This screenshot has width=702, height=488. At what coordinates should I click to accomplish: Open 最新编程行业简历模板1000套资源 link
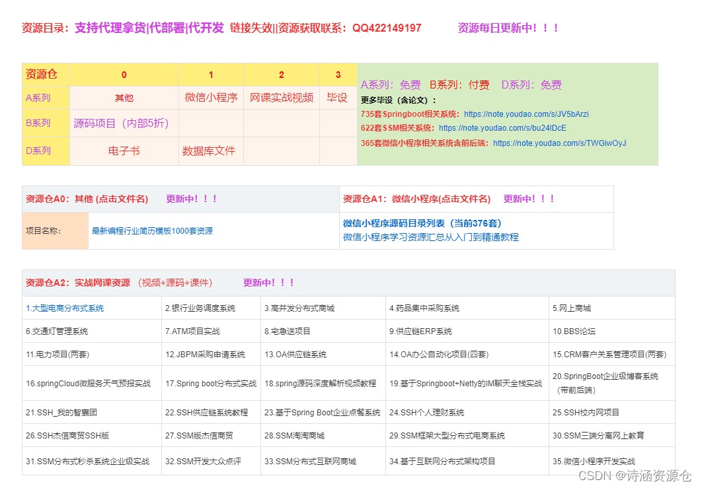pyautogui.click(x=152, y=231)
